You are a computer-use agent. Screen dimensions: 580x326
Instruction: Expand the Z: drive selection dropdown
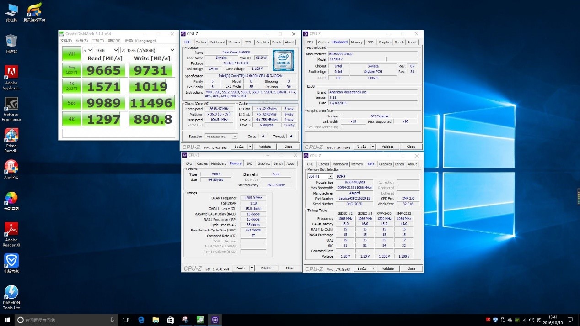point(148,50)
